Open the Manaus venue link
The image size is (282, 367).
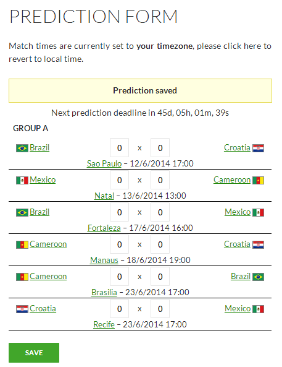pos(104,260)
